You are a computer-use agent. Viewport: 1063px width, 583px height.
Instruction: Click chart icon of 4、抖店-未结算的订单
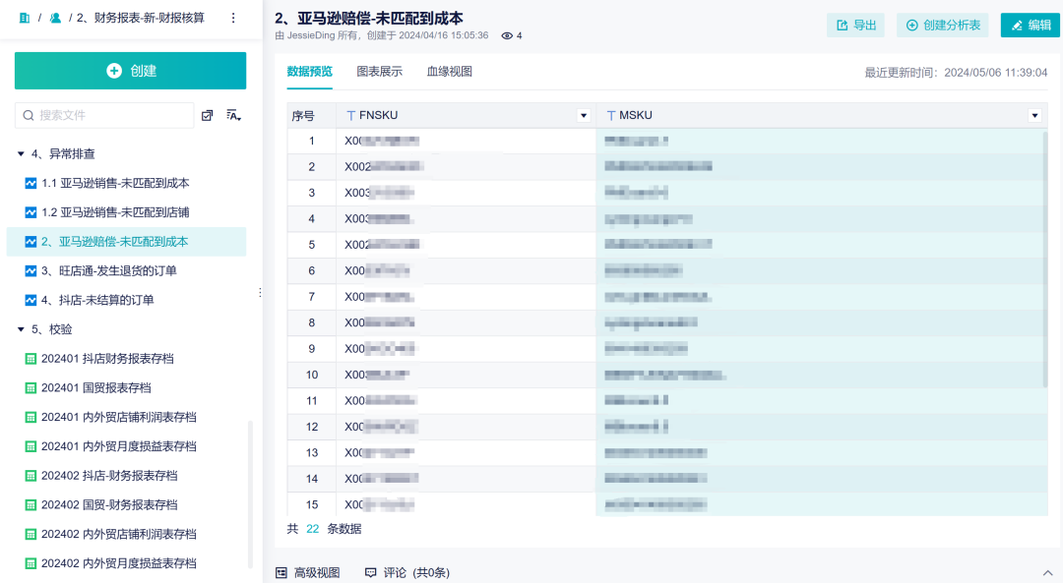(x=31, y=300)
